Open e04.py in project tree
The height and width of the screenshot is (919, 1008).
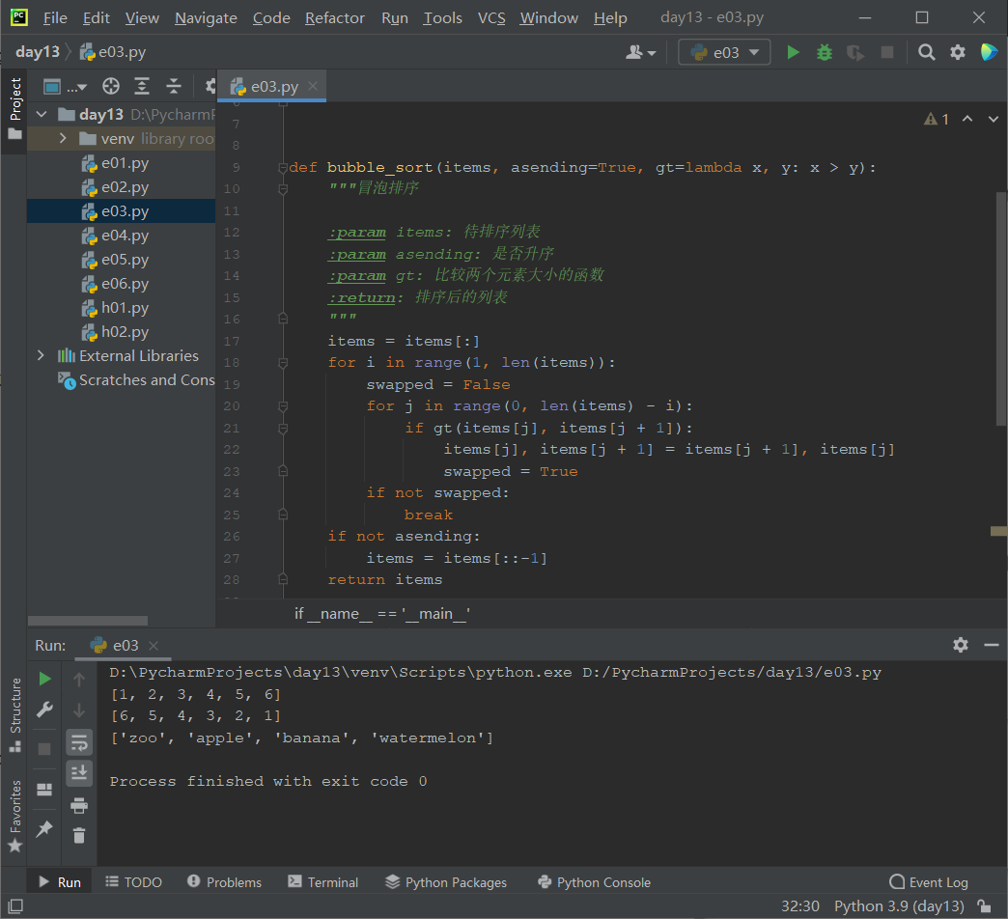[116, 236]
